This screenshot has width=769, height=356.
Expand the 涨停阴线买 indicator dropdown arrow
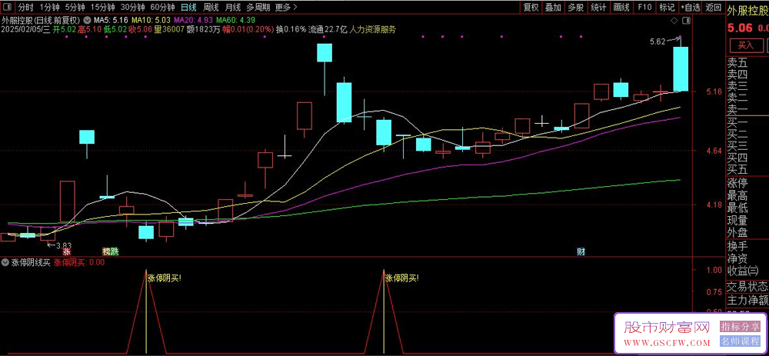(5, 262)
